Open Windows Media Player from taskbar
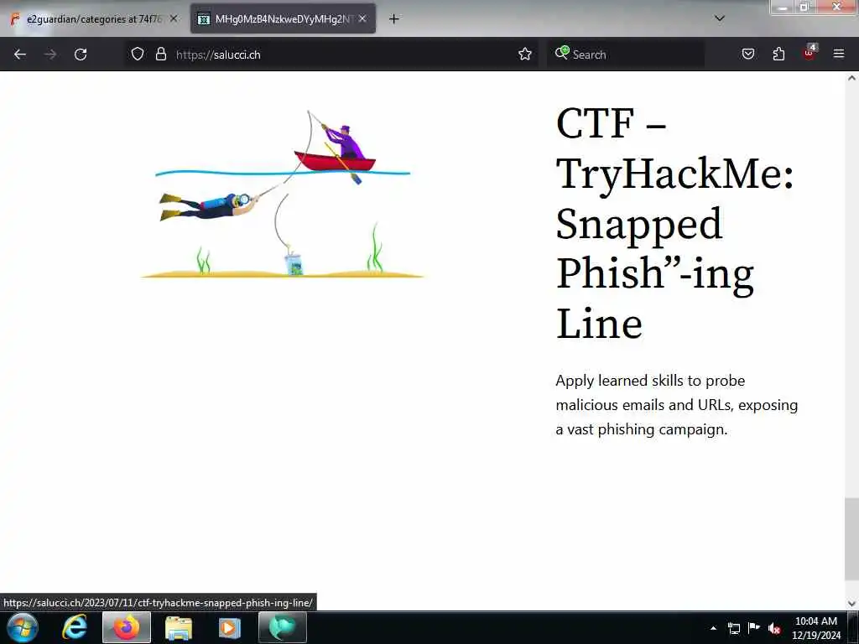The image size is (859, 644). (230, 627)
